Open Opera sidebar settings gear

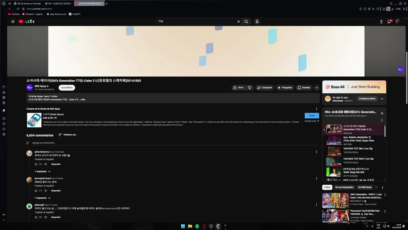click(x=4, y=134)
